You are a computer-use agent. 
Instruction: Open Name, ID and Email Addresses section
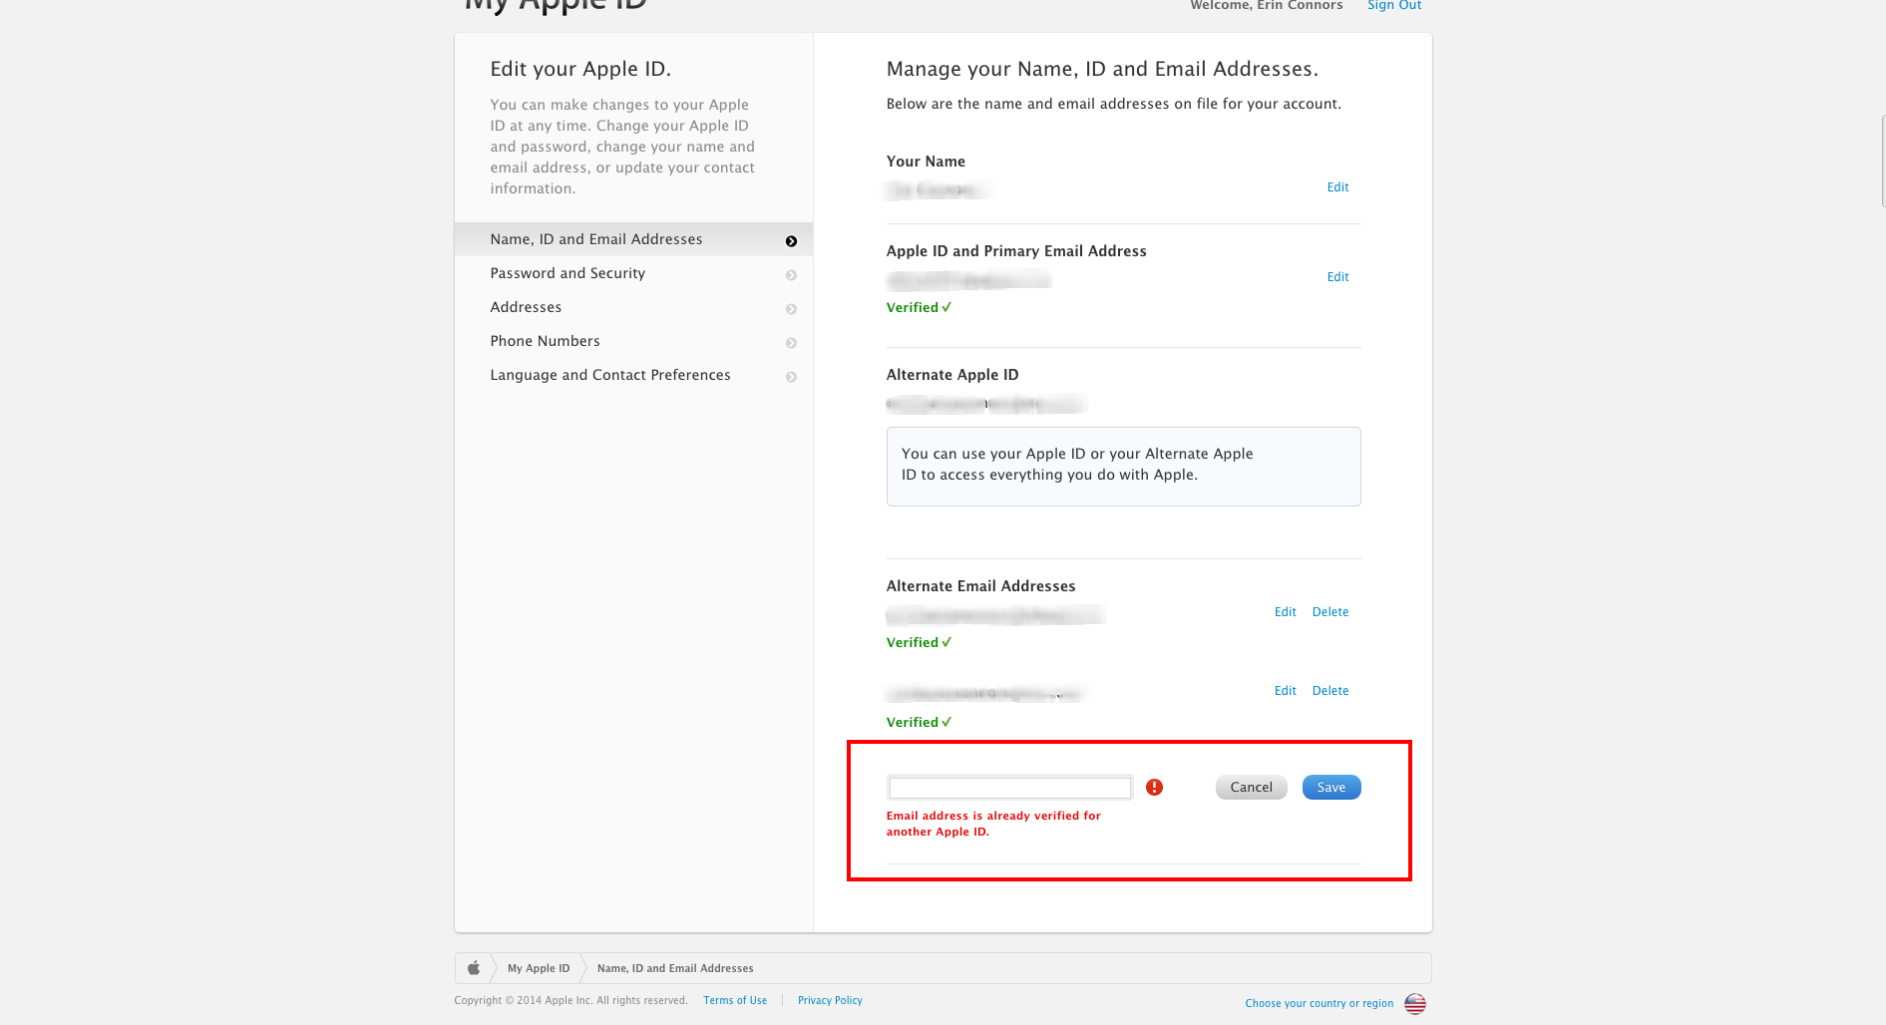pyautogui.click(x=633, y=239)
